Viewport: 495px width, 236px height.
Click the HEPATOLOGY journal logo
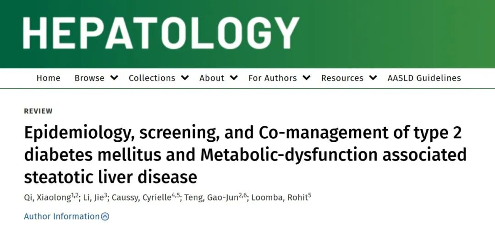(161, 33)
